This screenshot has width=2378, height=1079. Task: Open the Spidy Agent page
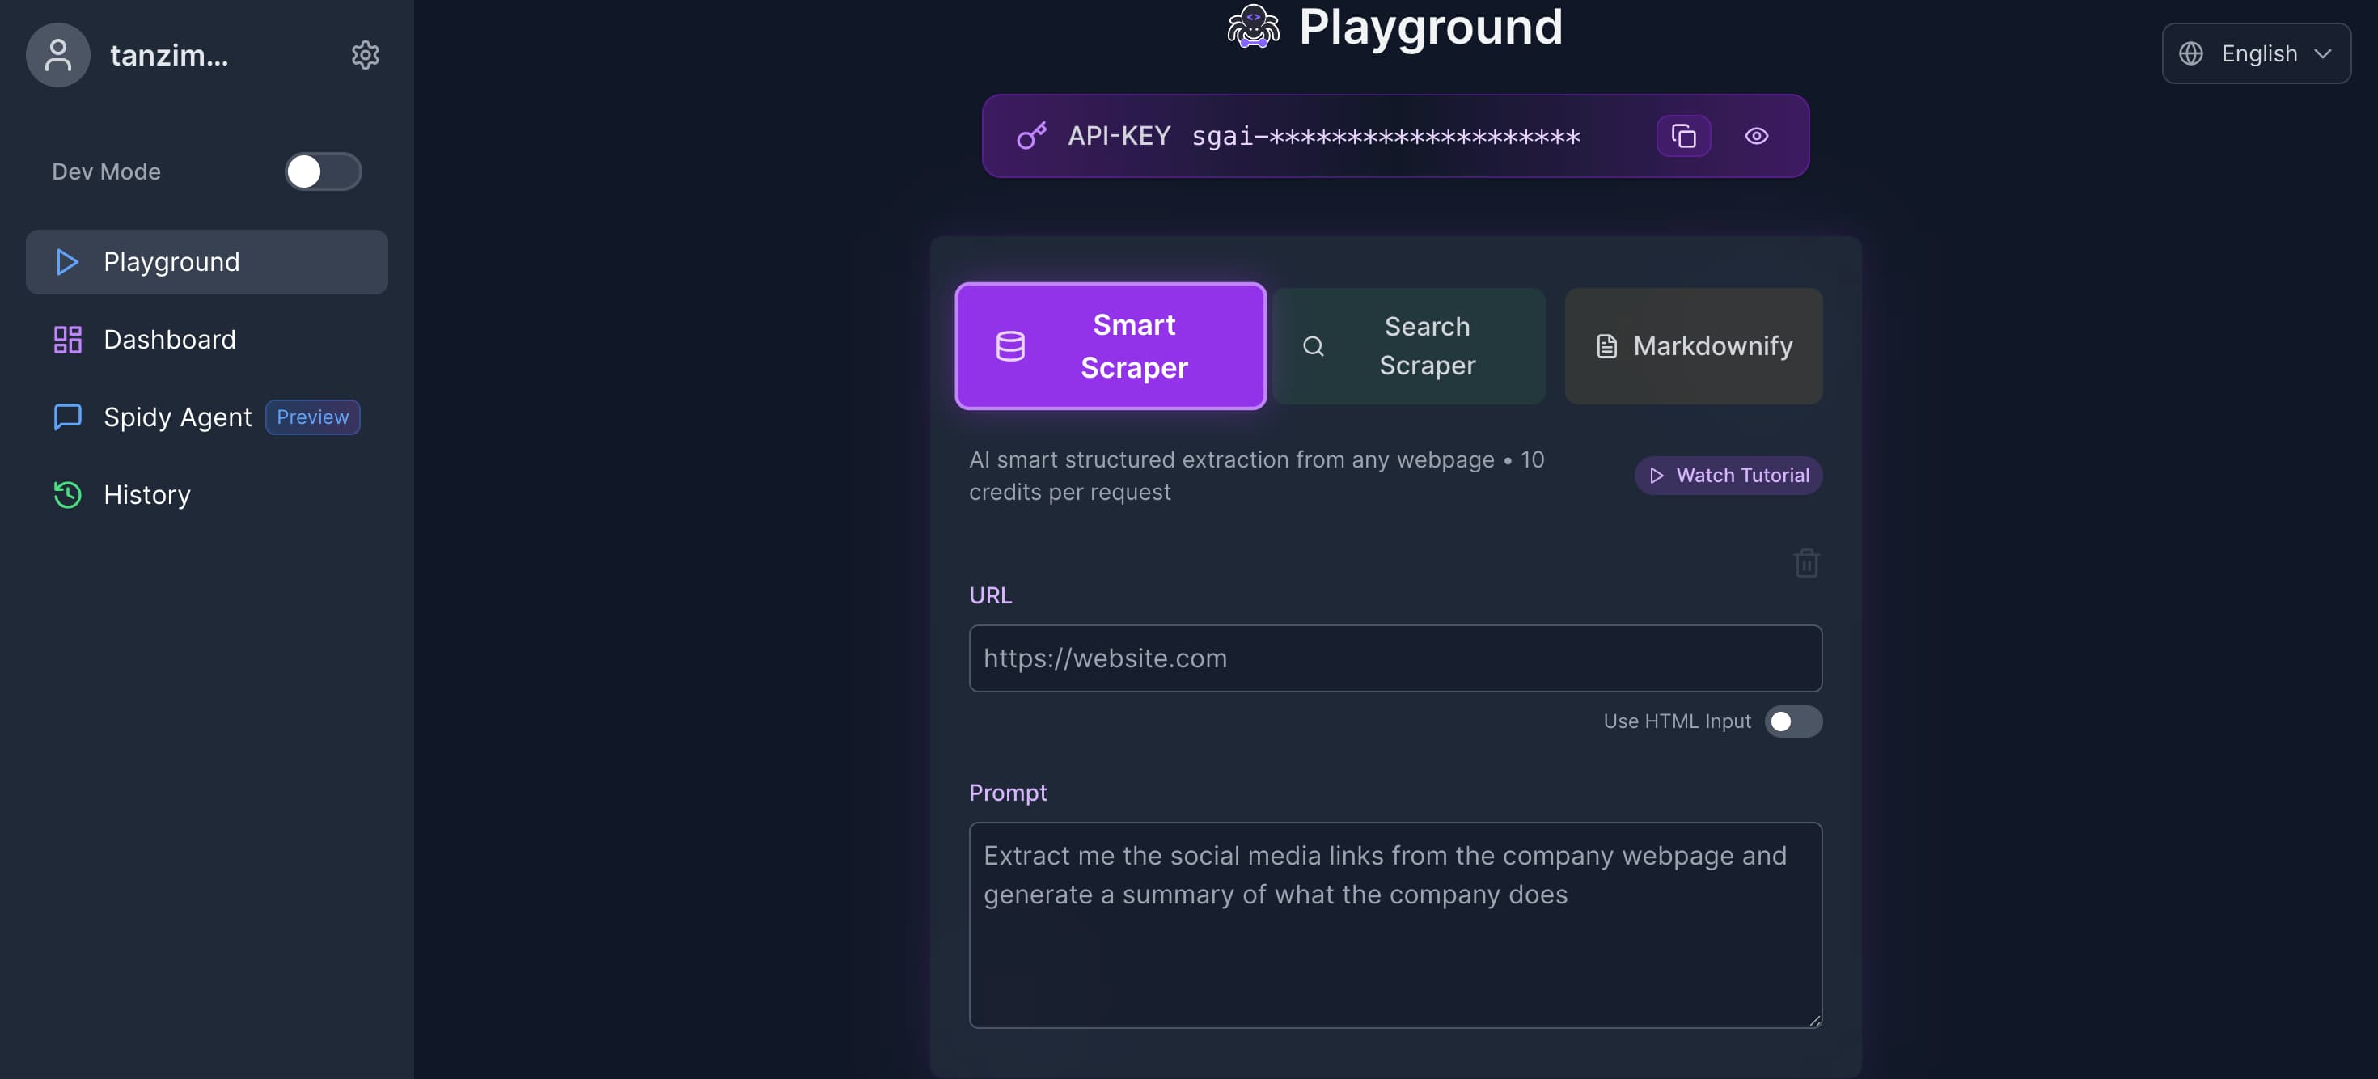[x=207, y=417]
